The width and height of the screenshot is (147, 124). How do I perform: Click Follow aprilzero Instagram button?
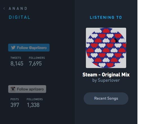pyautogui.click(x=27, y=89)
